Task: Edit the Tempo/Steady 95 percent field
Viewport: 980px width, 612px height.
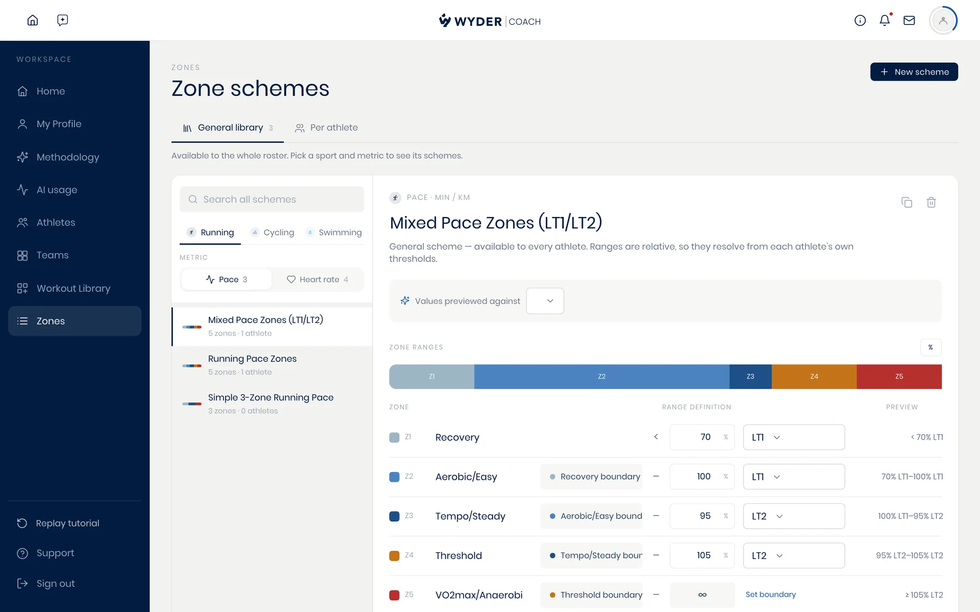Action: point(702,516)
